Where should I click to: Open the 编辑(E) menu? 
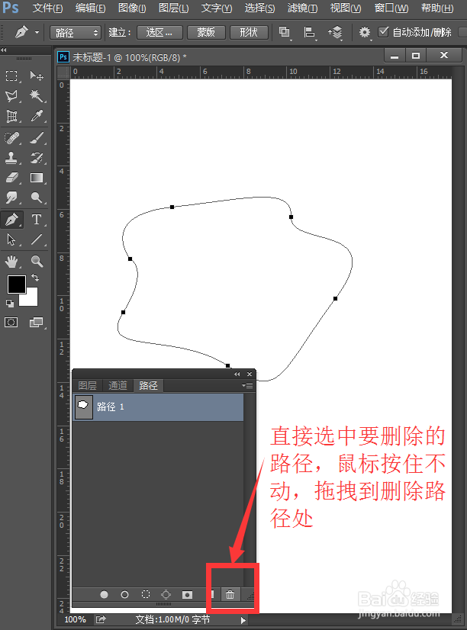click(90, 8)
